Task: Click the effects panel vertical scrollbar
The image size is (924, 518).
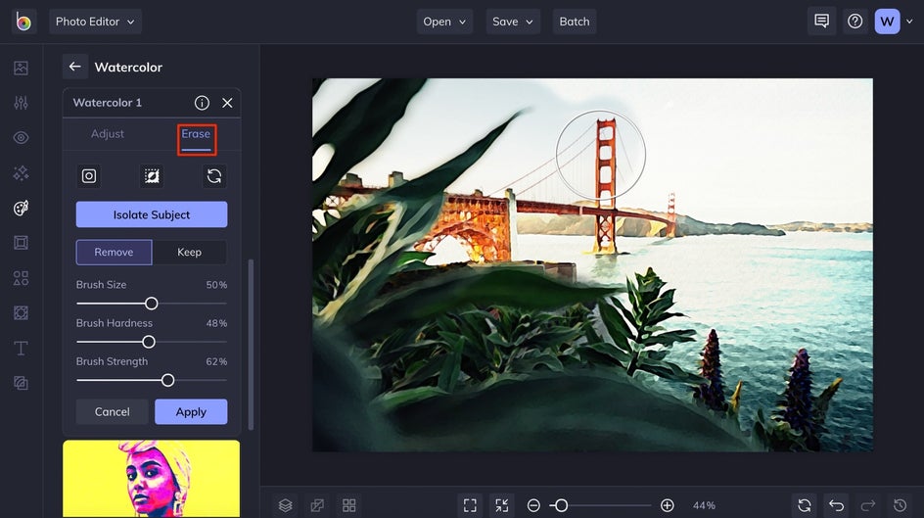Action: click(x=251, y=345)
